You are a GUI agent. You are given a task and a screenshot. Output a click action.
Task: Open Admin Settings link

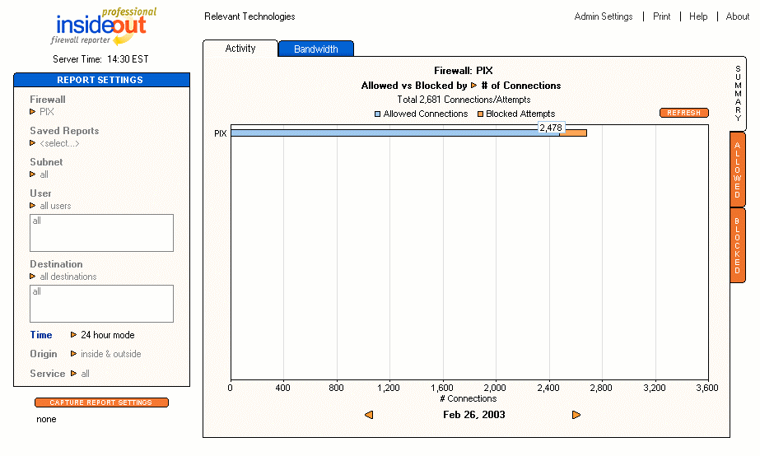coord(604,16)
